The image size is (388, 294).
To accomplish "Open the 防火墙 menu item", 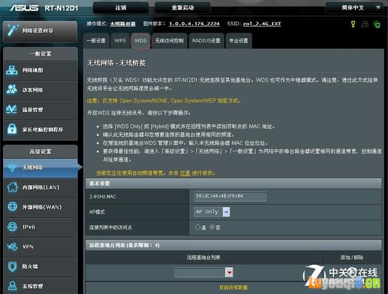I will (41, 267).
